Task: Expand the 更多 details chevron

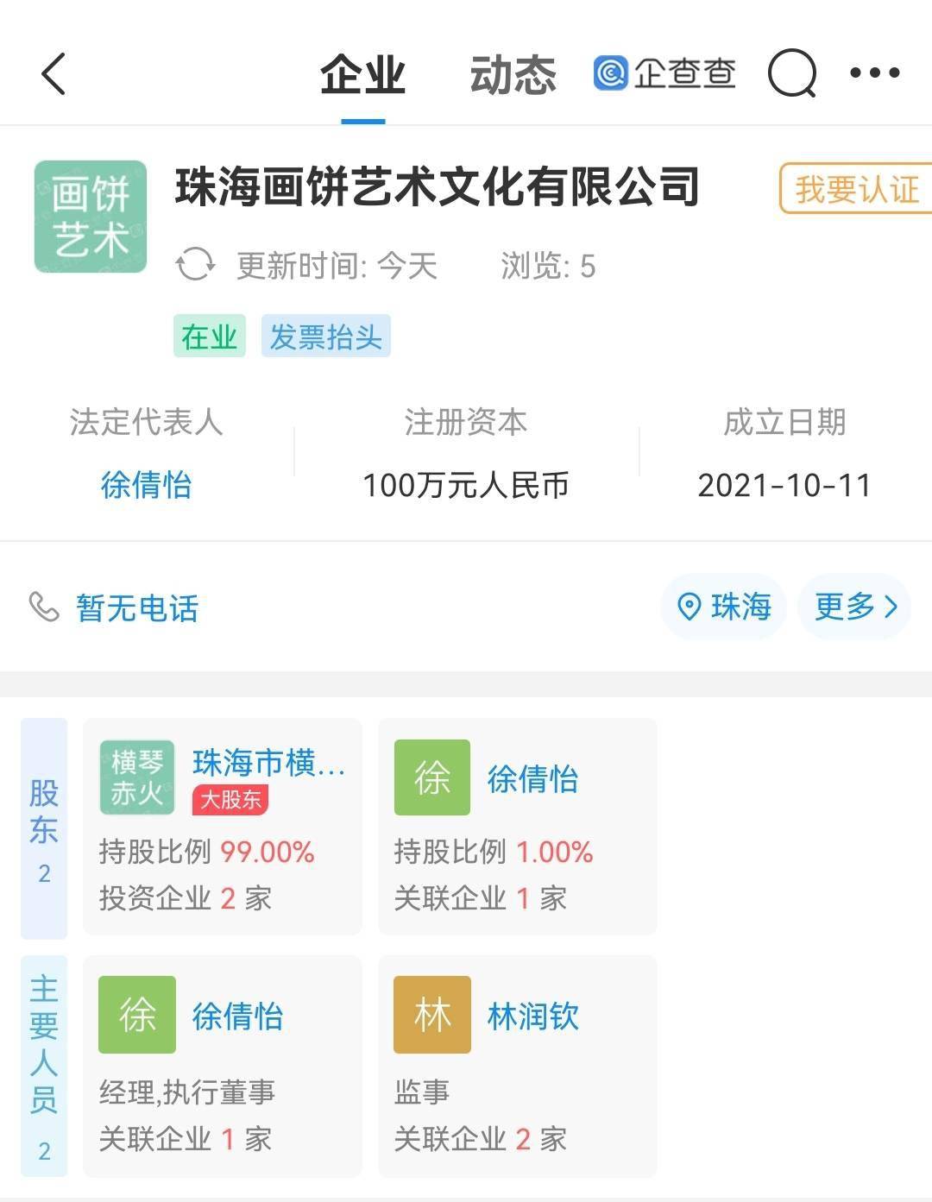Action: [854, 607]
